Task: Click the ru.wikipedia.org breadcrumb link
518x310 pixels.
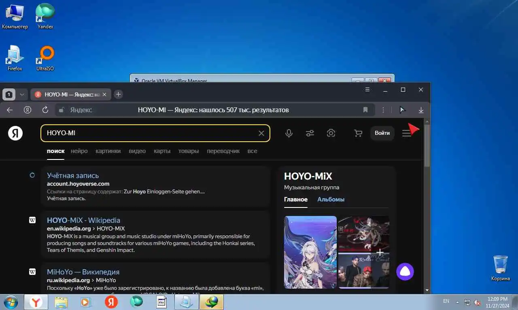Action: pyautogui.click(x=68, y=280)
